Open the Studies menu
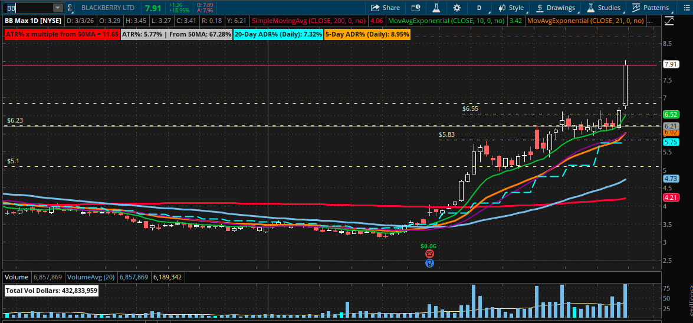Viewport: 693px width, 323px height. click(x=604, y=8)
